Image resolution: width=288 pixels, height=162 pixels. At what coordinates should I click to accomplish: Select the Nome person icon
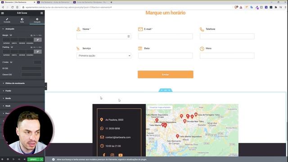pos(78,29)
